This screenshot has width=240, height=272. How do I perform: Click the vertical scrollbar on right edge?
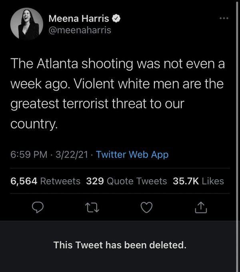click(237, 136)
